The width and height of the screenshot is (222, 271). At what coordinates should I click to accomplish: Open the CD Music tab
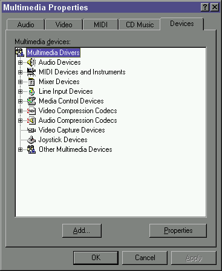(140, 25)
